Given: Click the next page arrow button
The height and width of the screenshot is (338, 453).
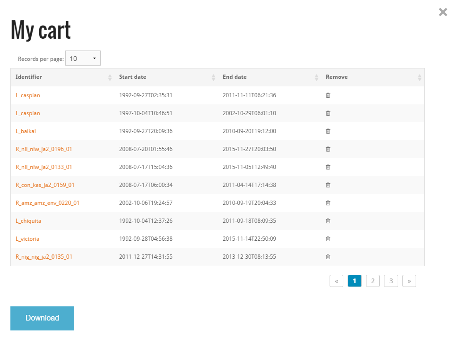Looking at the screenshot, I should coord(409,281).
